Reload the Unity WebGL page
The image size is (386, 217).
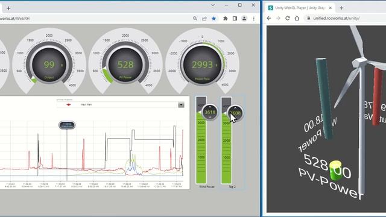click(288, 18)
